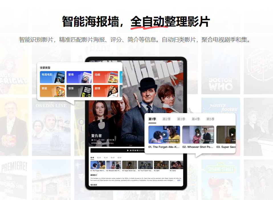
Task: Click title 01. The Forget-Me-K... in popup
Action: coord(164,147)
